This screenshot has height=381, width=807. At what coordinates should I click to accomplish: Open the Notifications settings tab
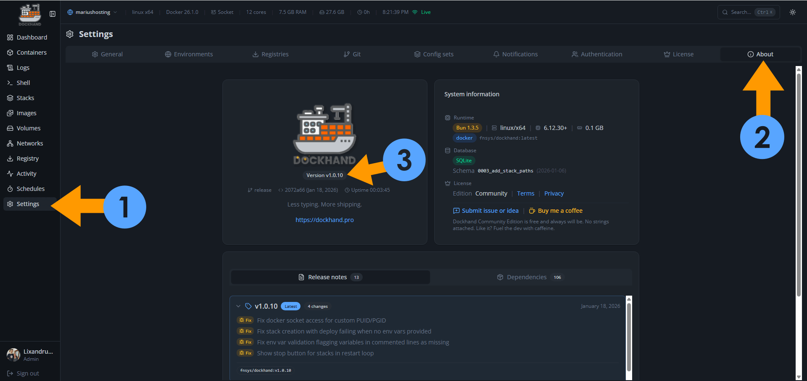coord(515,54)
